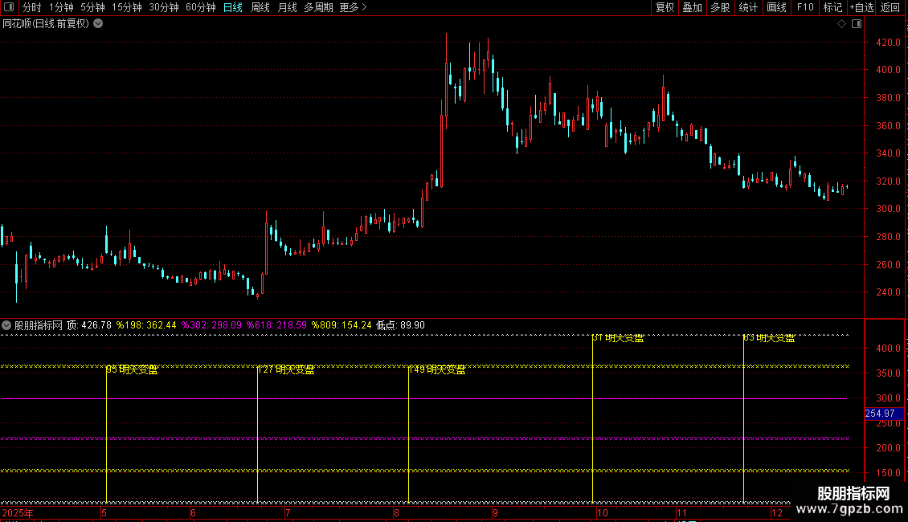Open F10 company information
Viewport: 908px width, 522px height.
[x=805, y=7]
